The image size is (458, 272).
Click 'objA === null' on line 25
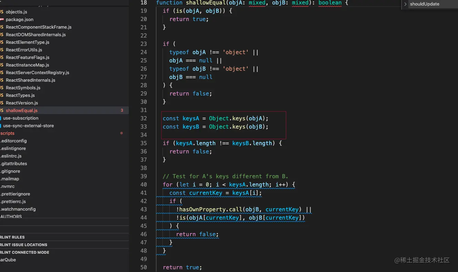tap(191, 60)
